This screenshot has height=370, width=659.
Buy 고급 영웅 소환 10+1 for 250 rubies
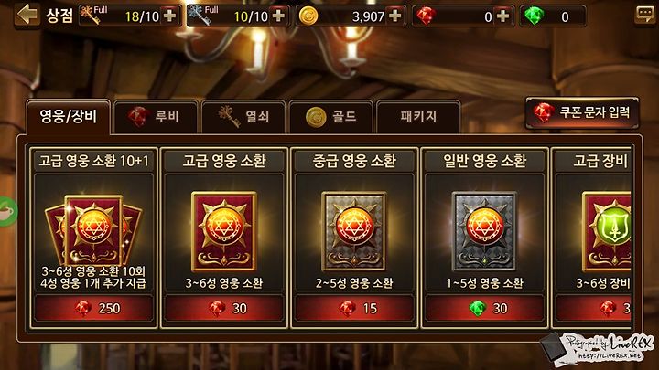click(93, 309)
